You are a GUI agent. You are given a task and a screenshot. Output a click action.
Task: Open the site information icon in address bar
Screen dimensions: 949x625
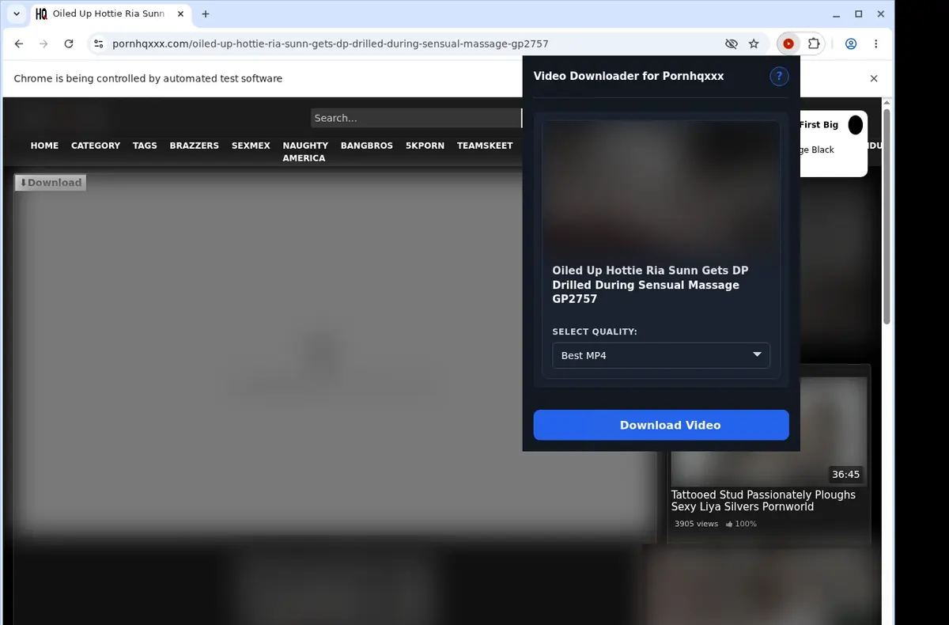click(x=98, y=44)
